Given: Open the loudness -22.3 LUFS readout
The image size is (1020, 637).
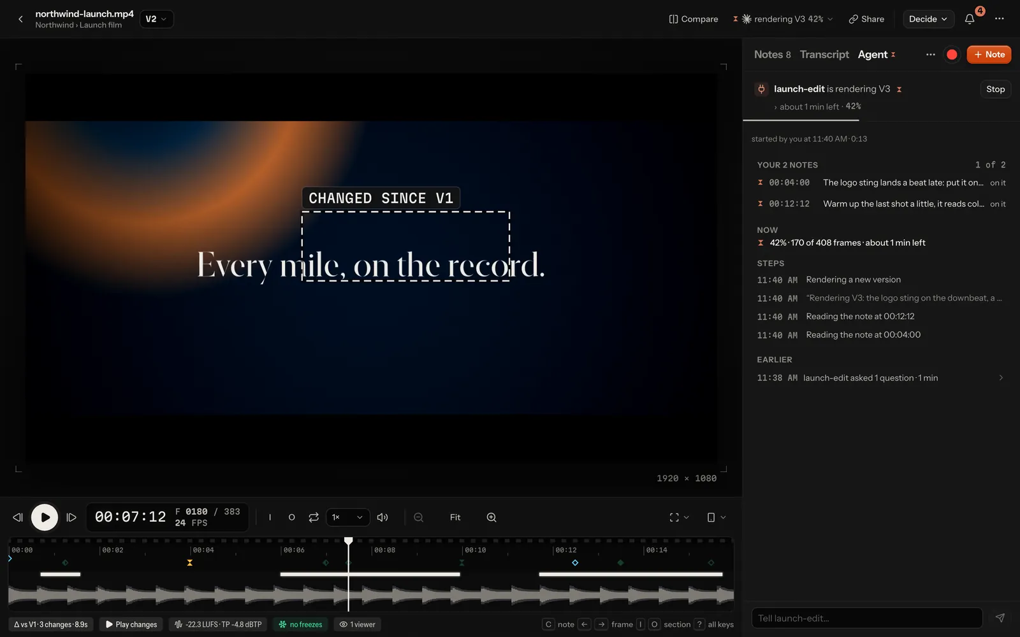Looking at the screenshot, I should 218,624.
